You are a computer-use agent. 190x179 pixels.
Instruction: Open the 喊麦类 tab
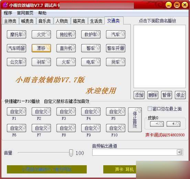tap(28, 21)
